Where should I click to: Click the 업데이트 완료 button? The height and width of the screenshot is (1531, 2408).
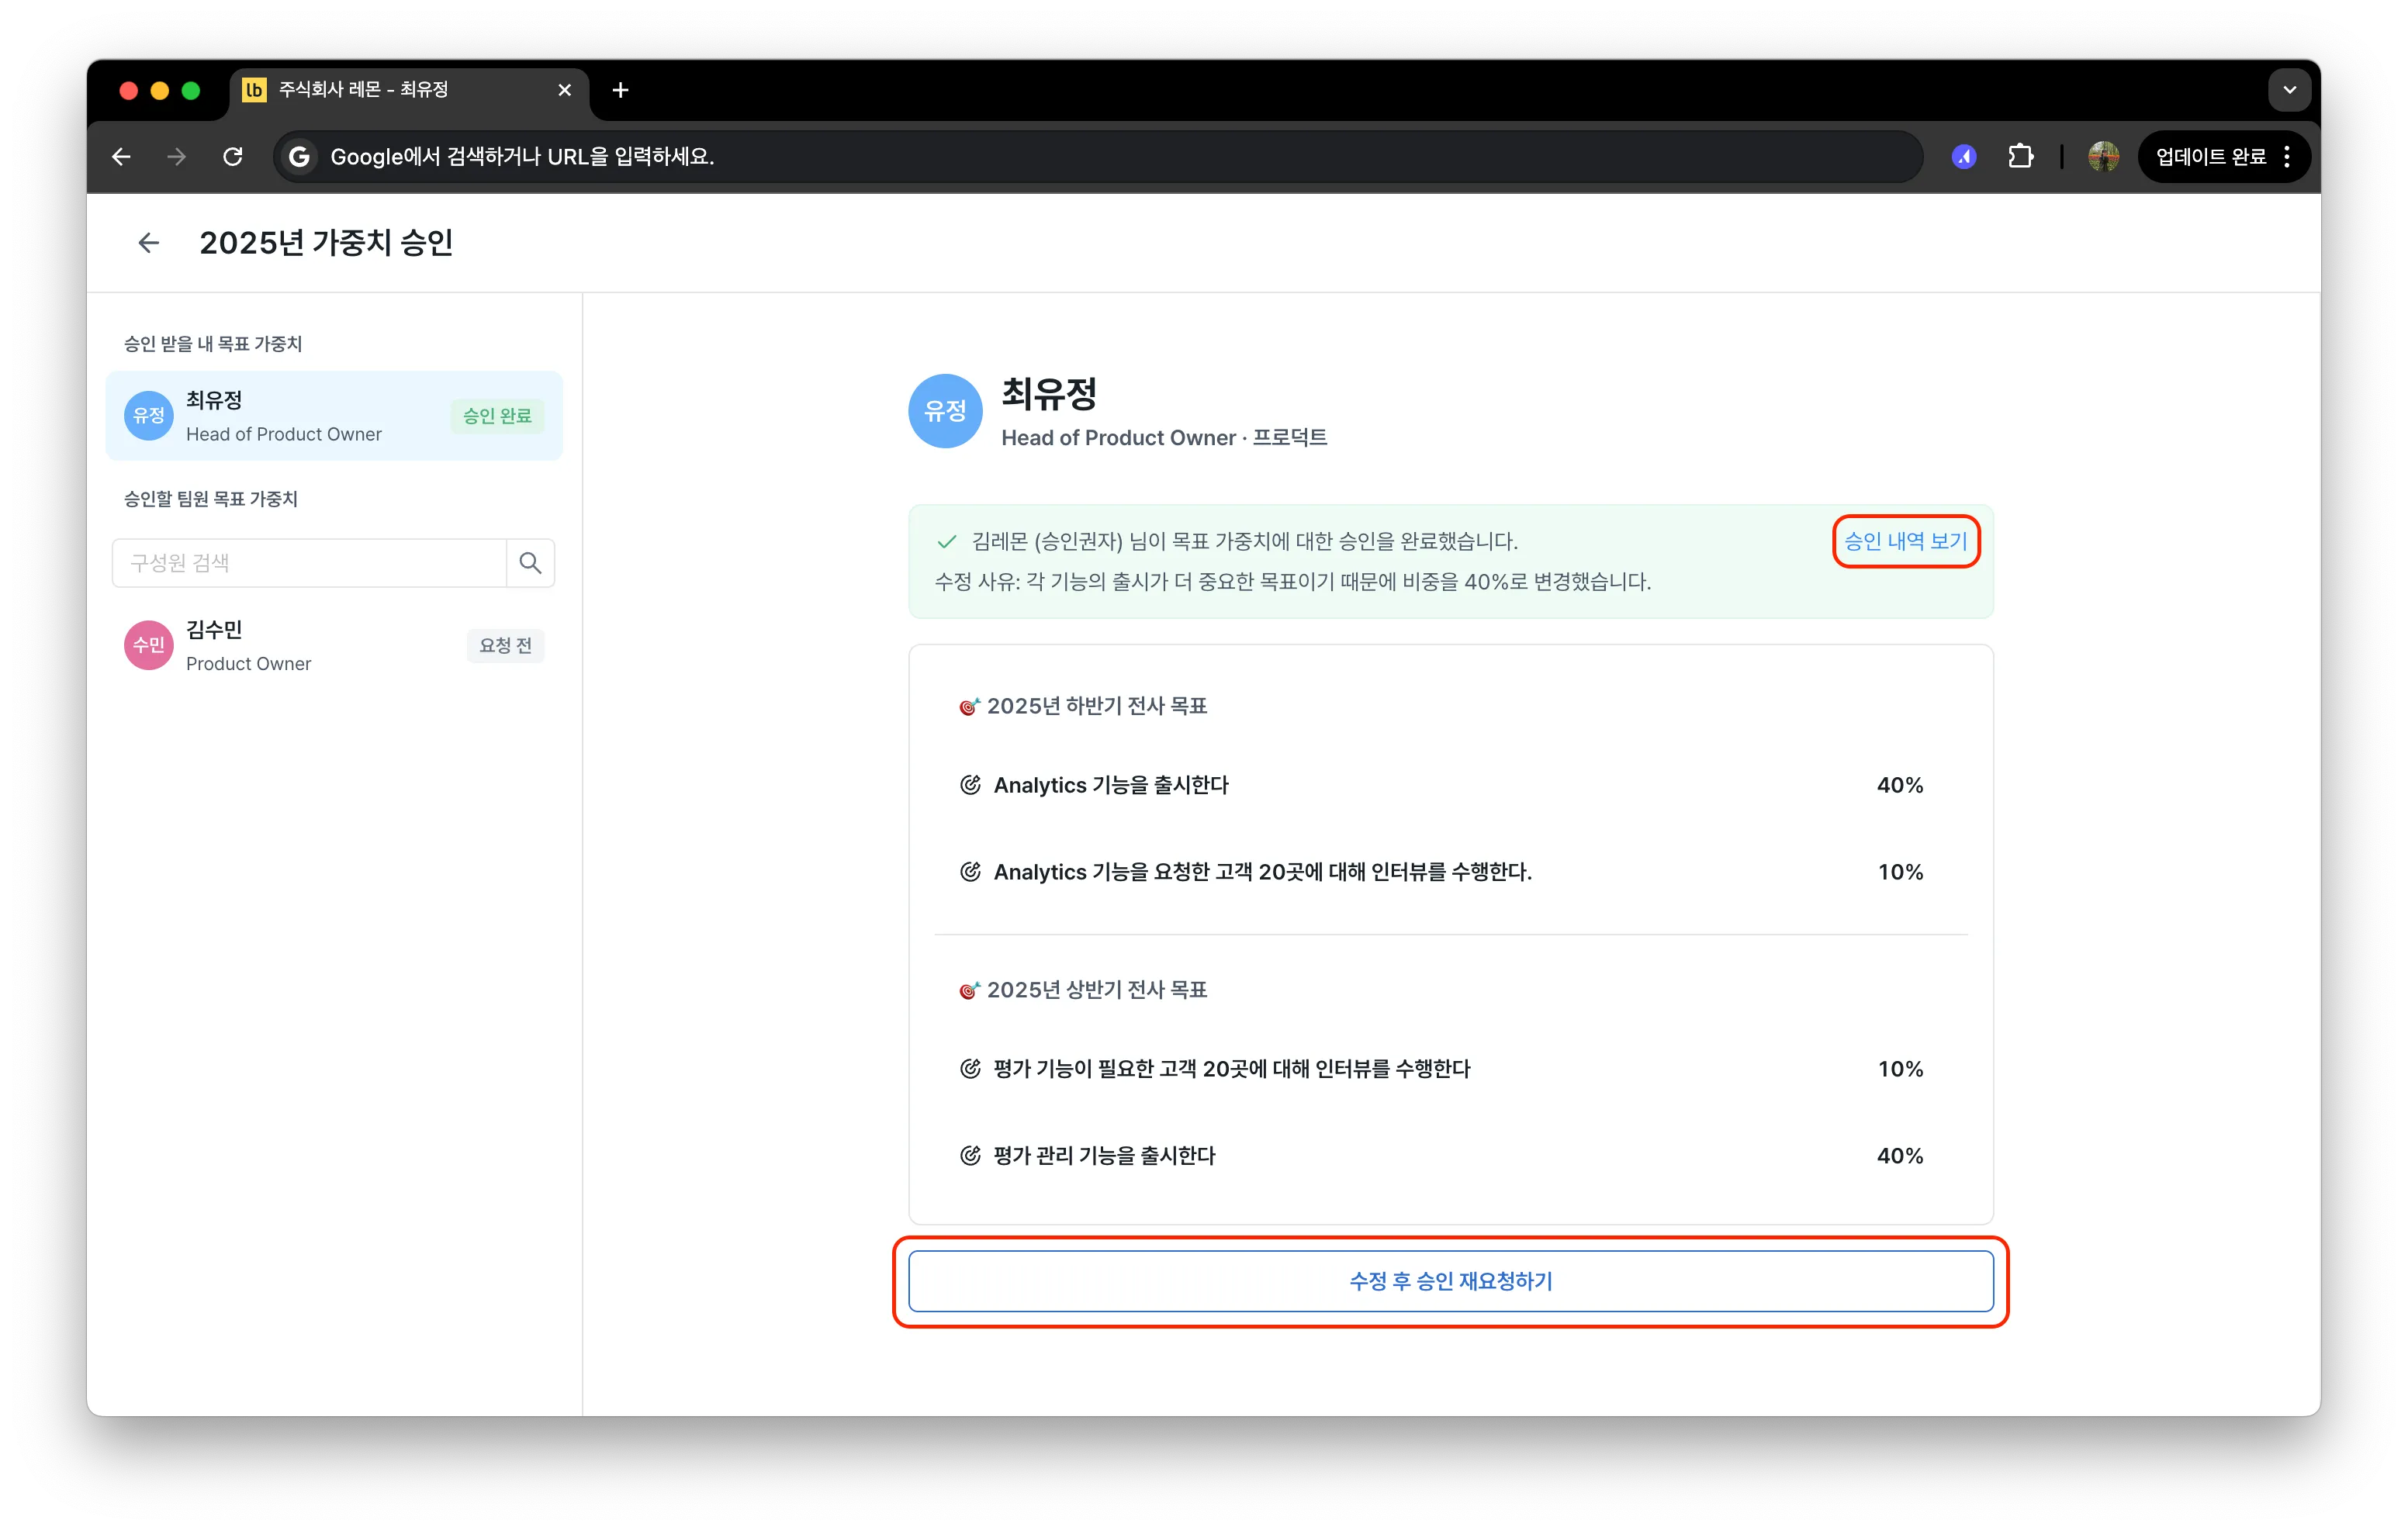click(x=2210, y=157)
